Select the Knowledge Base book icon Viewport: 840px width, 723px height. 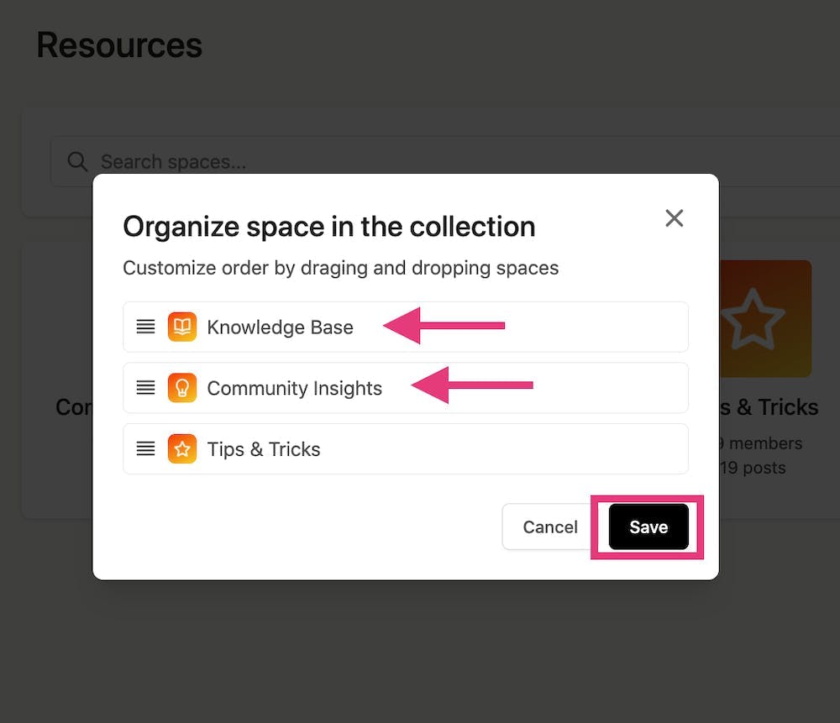click(x=182, y=327)
